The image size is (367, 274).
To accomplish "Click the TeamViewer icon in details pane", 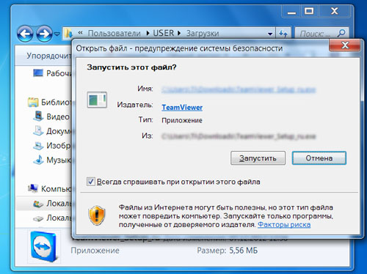I will point(44,247).
